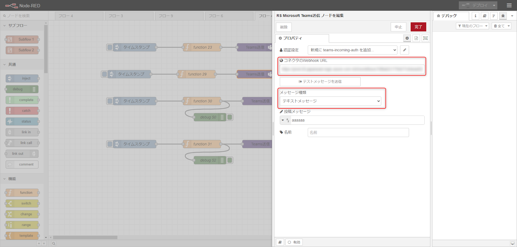The image size is (517, 247).
Task: Click the 名前 name input field
Action: pyautogui.click(x=358, y=133)
